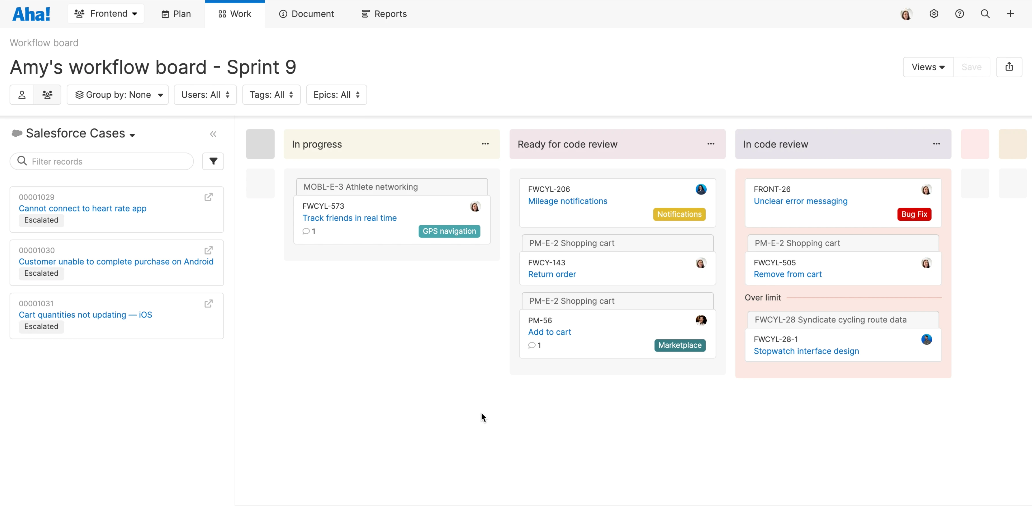
Task: Open case 00001029 in external link
Action: [208, 197]
